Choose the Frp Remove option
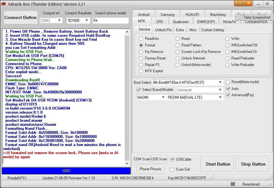Image resolution: width=274 pixels, height=188 pixels. 141,52
